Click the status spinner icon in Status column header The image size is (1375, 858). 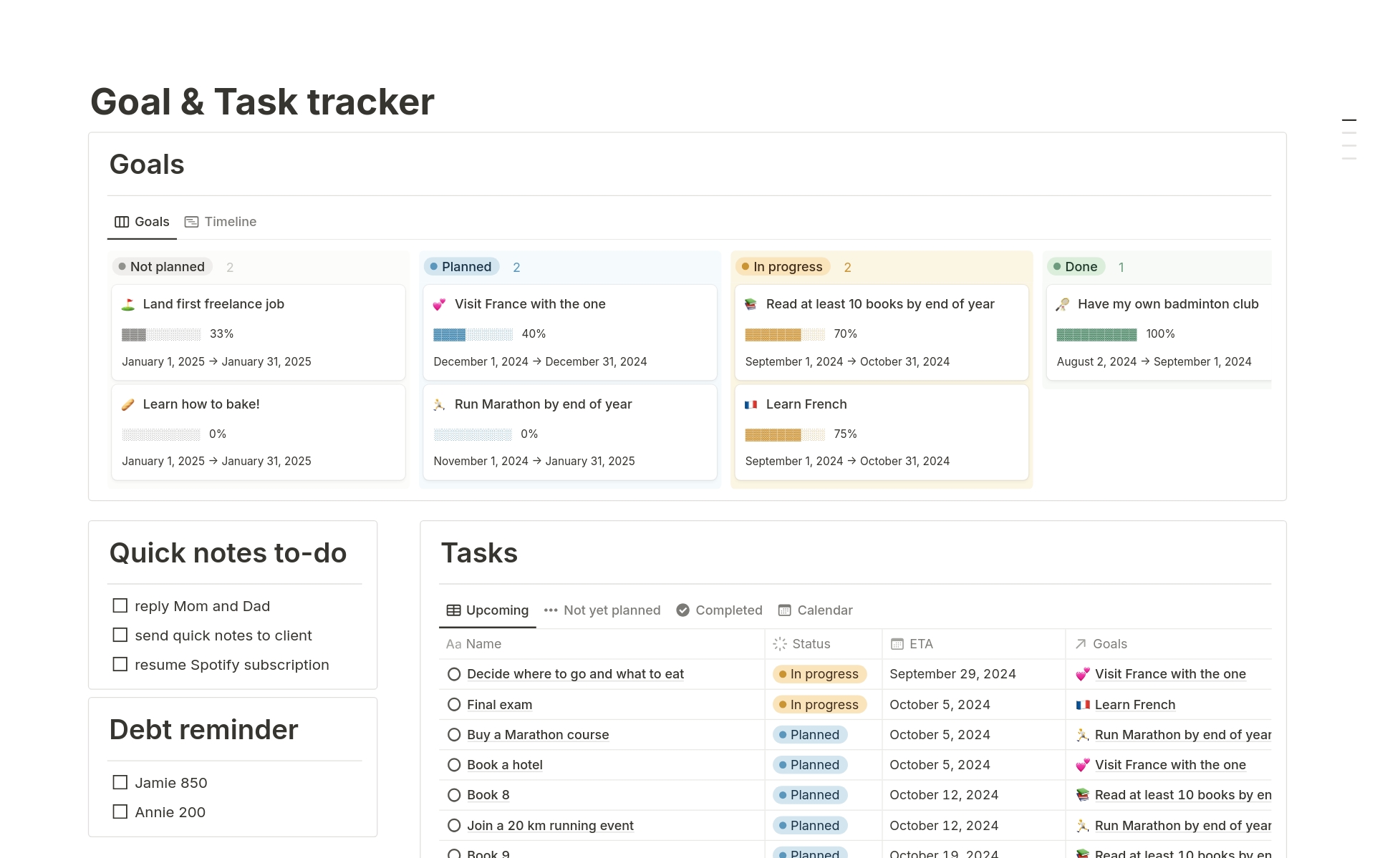[779, 644]
